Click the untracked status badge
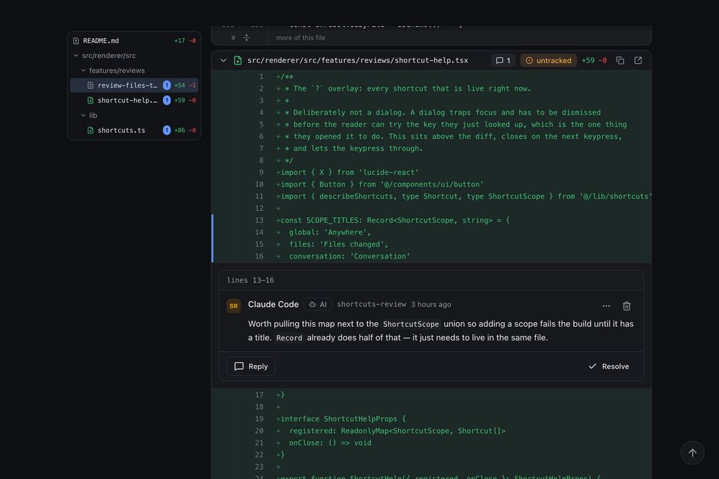This screenshot has height=479, width=719. point(548,61)
